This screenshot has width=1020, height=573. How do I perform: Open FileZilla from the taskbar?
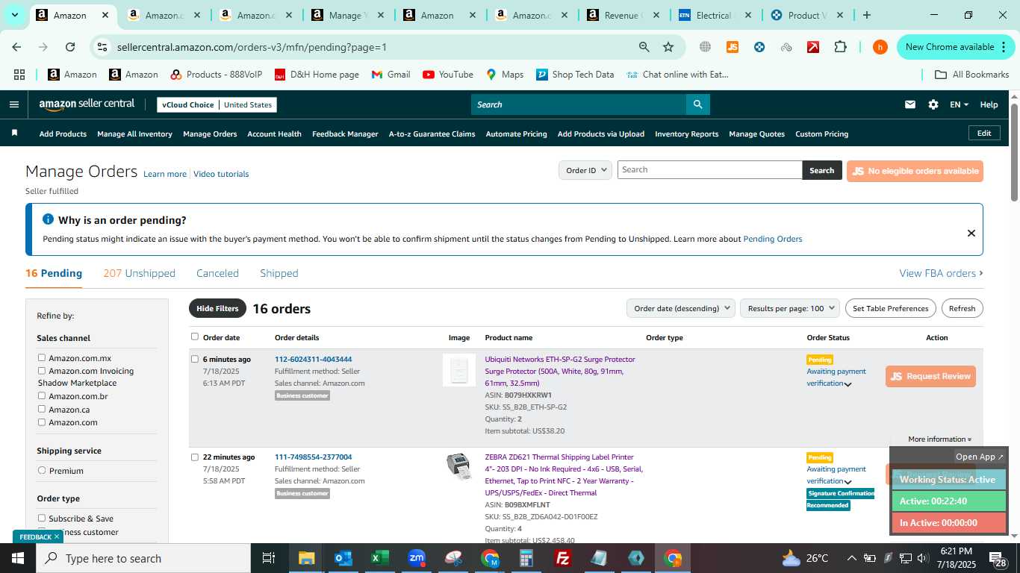click(563, 558)
